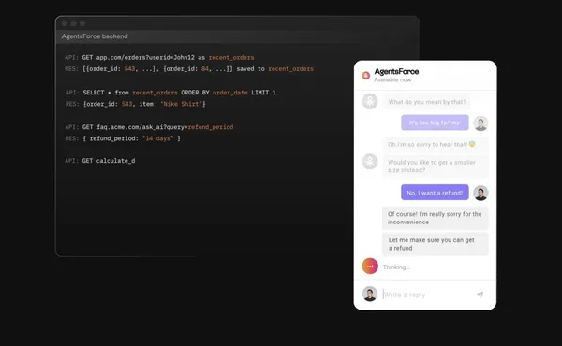Click the send arrow icon in chat
The height and width of the screenshot is (346, 562).
click(480, 295)
